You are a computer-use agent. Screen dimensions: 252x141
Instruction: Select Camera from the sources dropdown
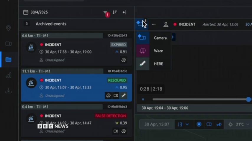pyautogui.click(x=160, y=38)
